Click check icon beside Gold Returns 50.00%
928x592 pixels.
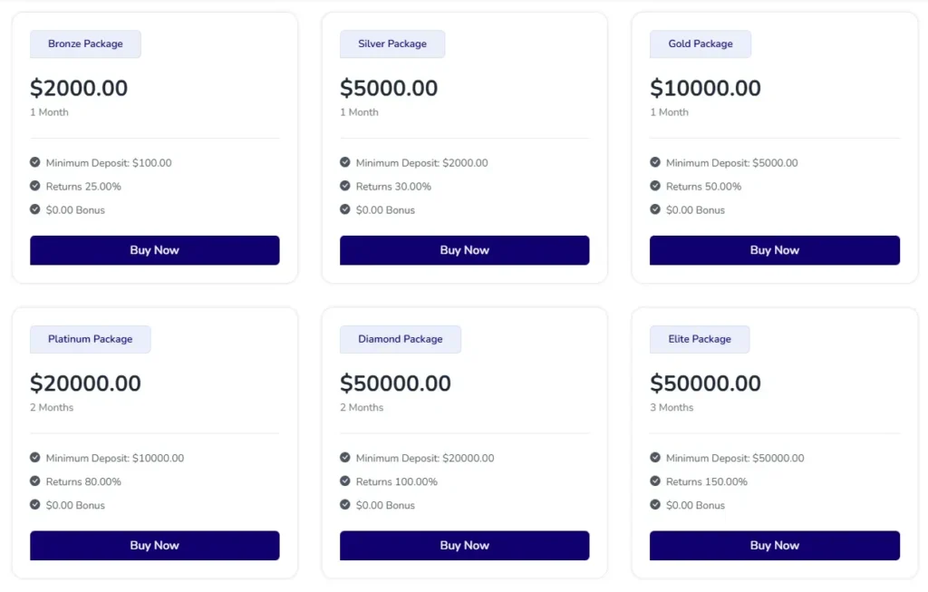655,186
